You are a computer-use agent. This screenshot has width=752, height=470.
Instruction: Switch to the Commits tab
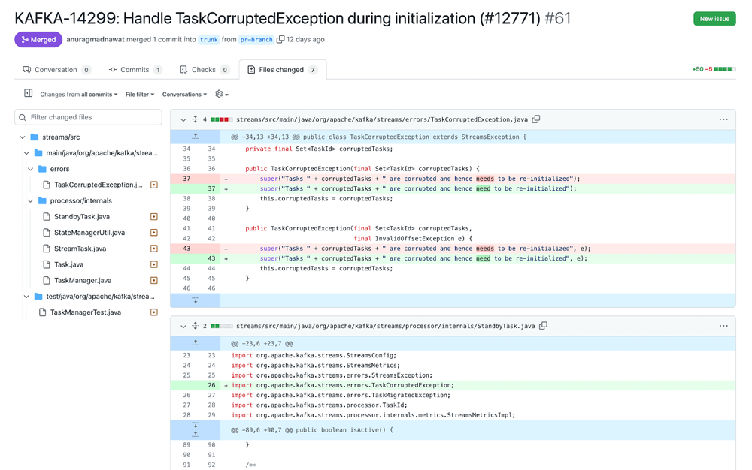pos(135,70)
